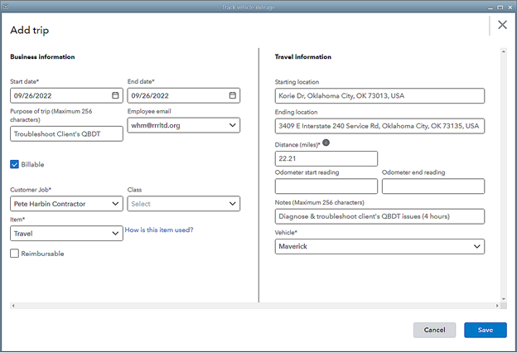
Task: Open the Start date calendar picker
Action: pos(115,95)
